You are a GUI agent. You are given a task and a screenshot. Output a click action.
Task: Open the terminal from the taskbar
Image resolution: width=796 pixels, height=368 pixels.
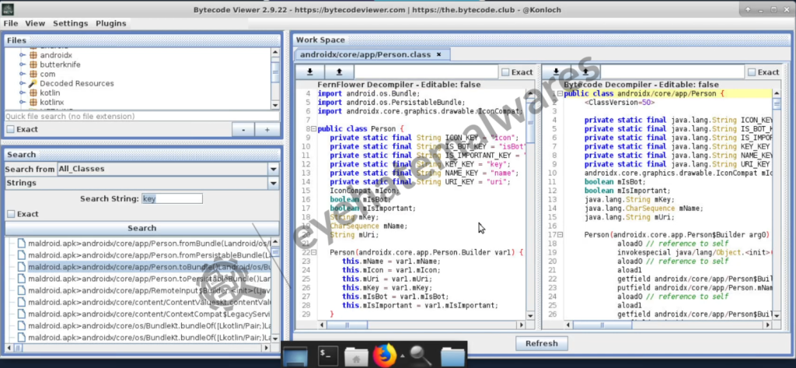pos(328,356)
